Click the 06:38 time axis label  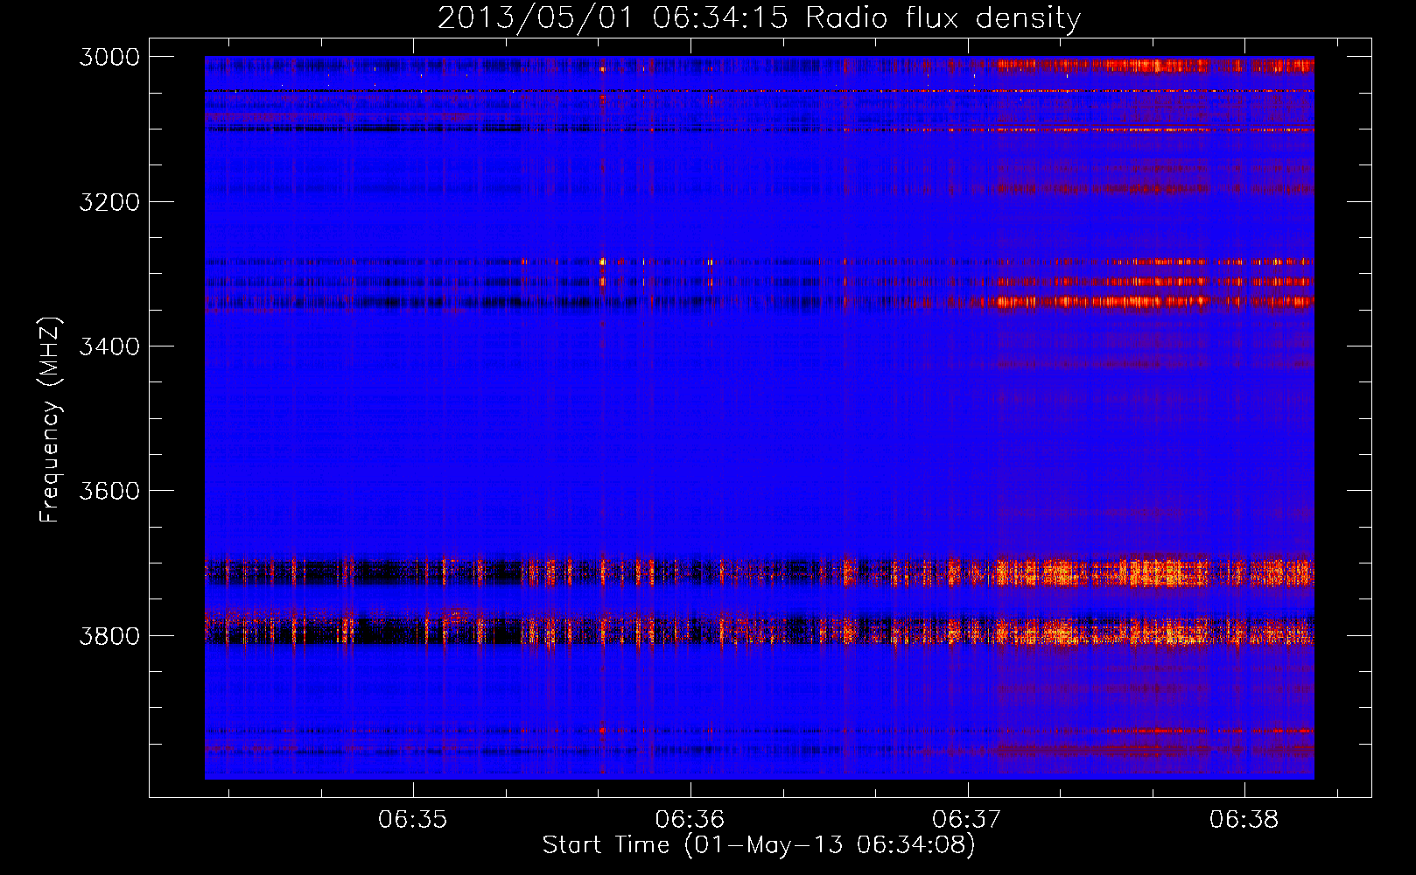coord(1244,819)
